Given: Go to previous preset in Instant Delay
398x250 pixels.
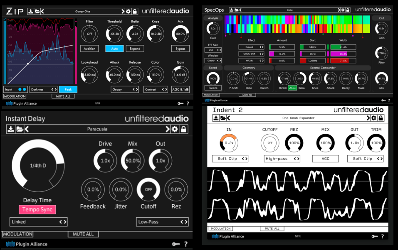Looking at the screenshot, I should tap(27, 129).
